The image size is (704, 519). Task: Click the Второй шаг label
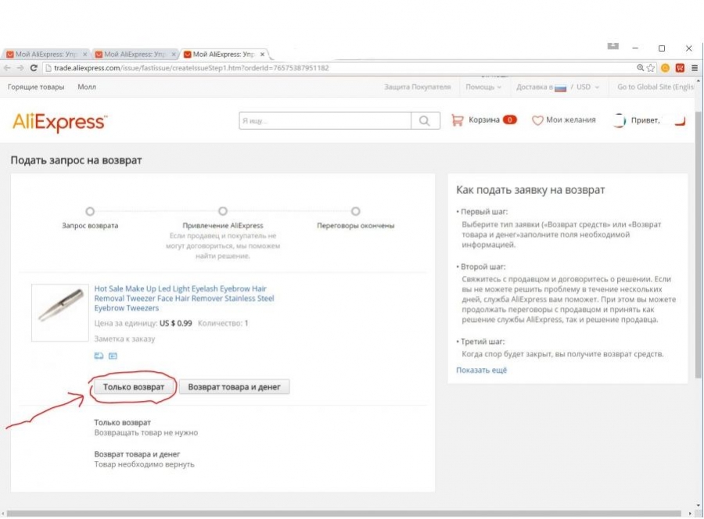pos(483,267)
